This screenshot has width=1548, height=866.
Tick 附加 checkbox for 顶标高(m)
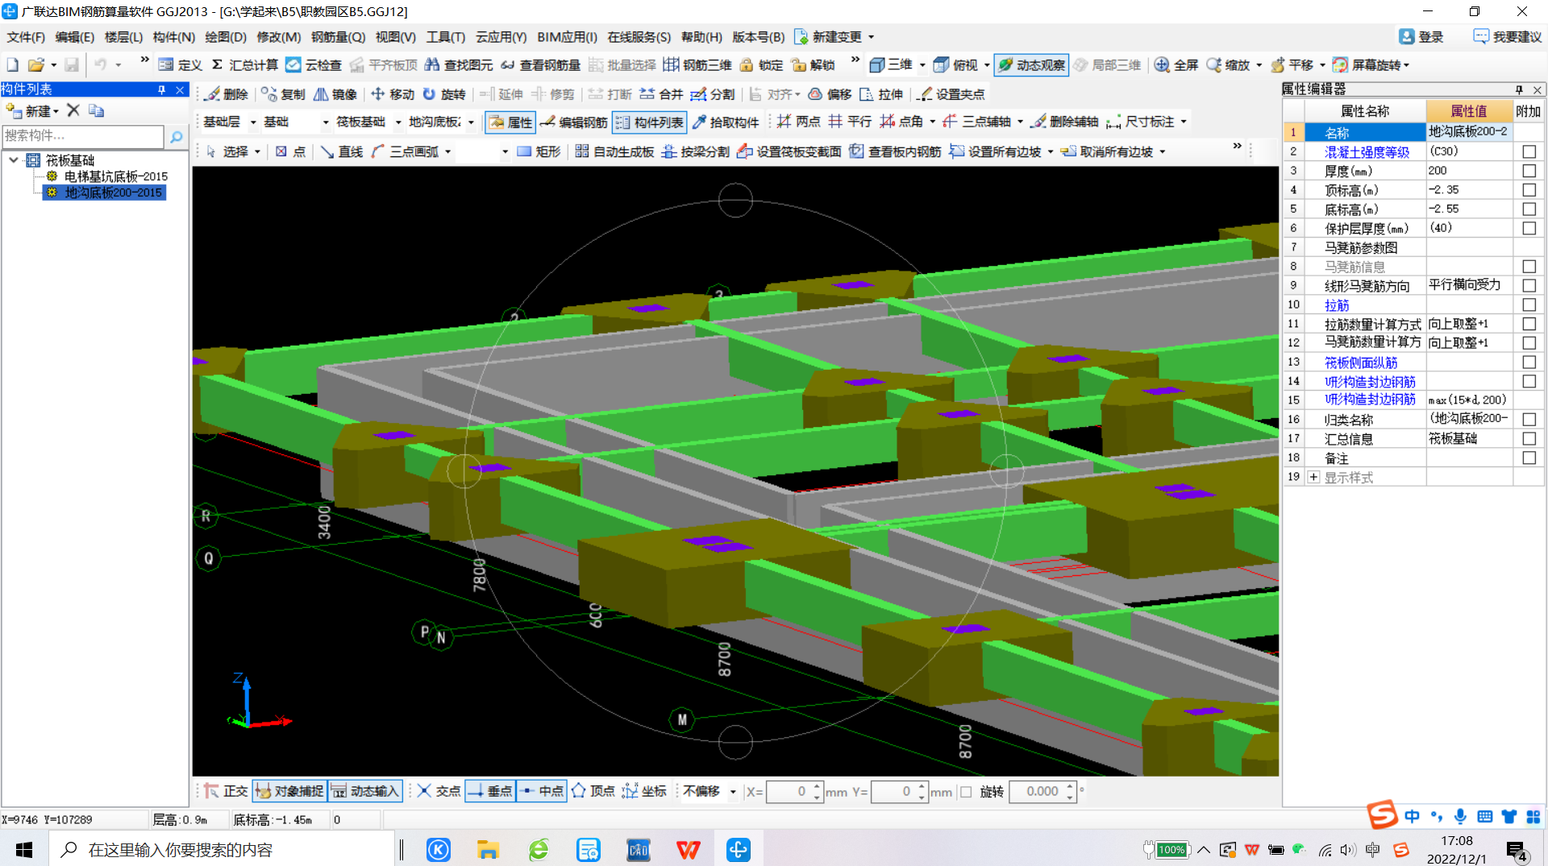pos(1529,190)
